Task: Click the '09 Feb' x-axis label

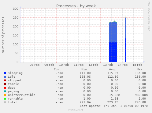Action: tap(49, 65)
